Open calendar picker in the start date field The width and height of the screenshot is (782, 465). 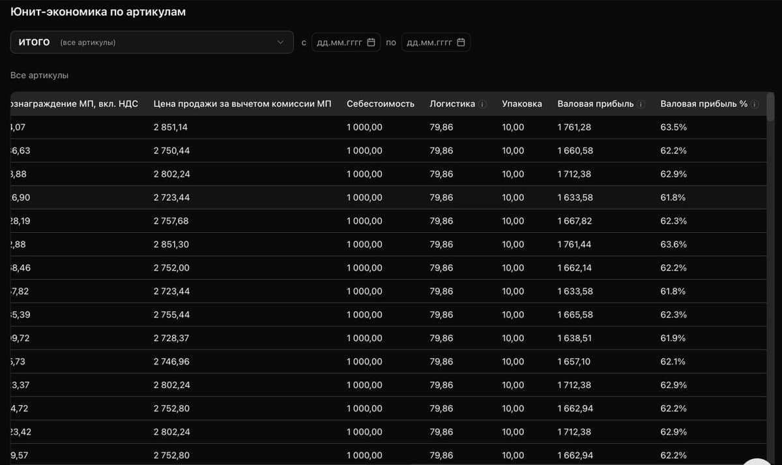click(371, 42)
